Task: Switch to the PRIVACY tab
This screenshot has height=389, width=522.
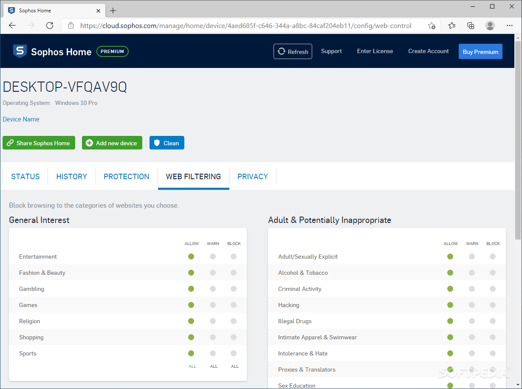Action: pyautogui.click(x=253, y=177)
